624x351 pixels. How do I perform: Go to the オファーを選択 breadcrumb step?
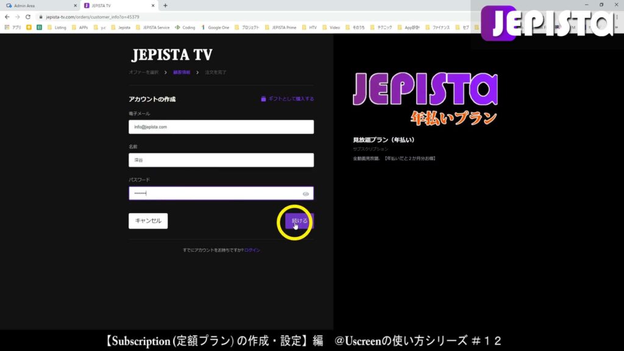click(144, 73)
